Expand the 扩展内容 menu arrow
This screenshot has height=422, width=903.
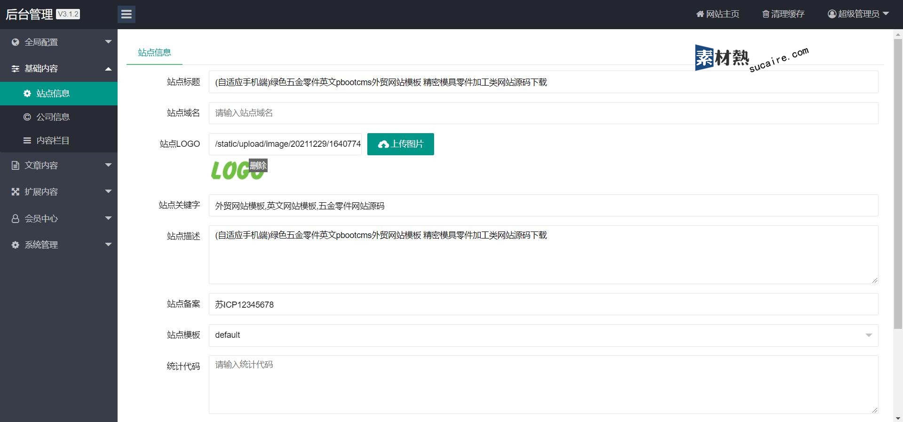click(x=108, y=191)
